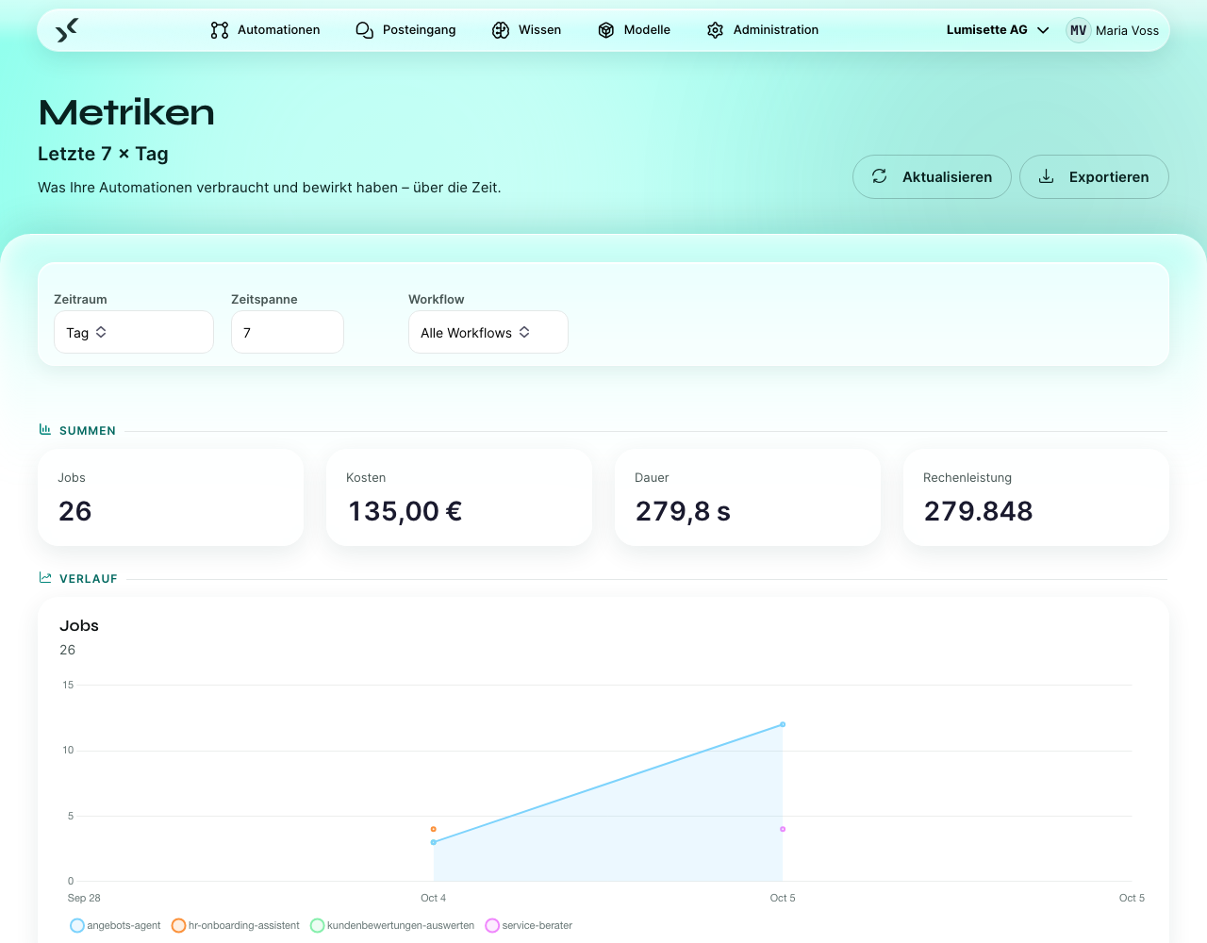
Task: Open the Wissen section
Action: tap(526, 30)
